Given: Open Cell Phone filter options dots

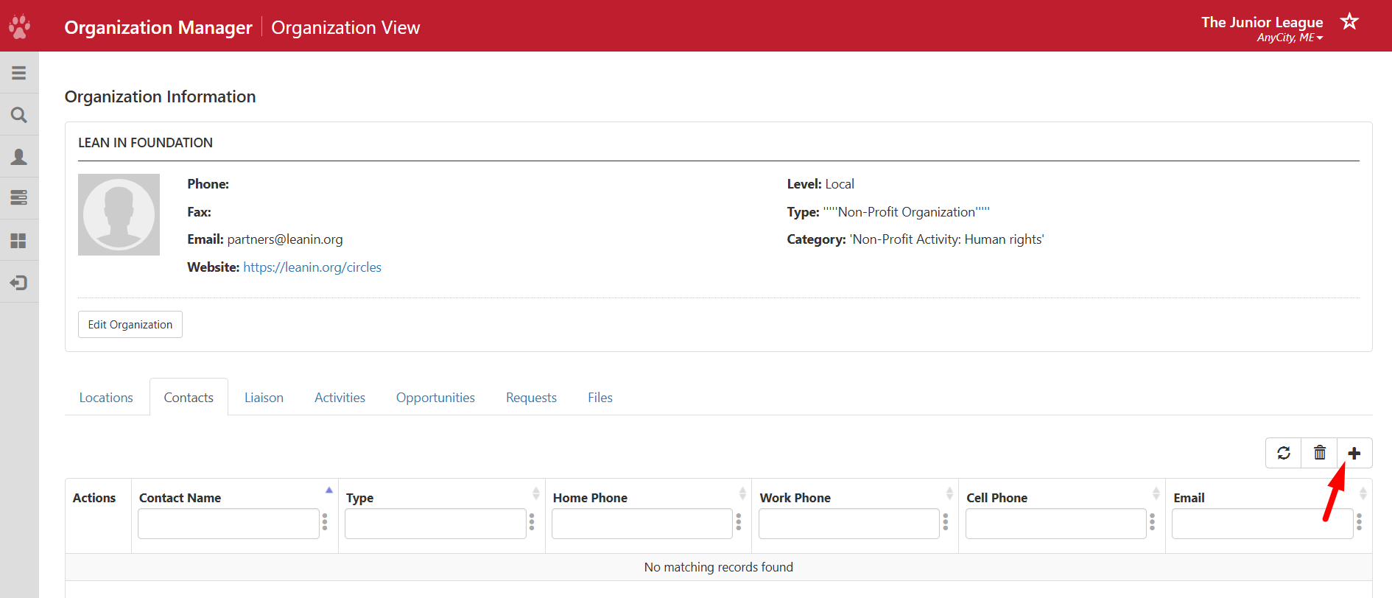Looking at the screenshot, I should coord(1153,522).
